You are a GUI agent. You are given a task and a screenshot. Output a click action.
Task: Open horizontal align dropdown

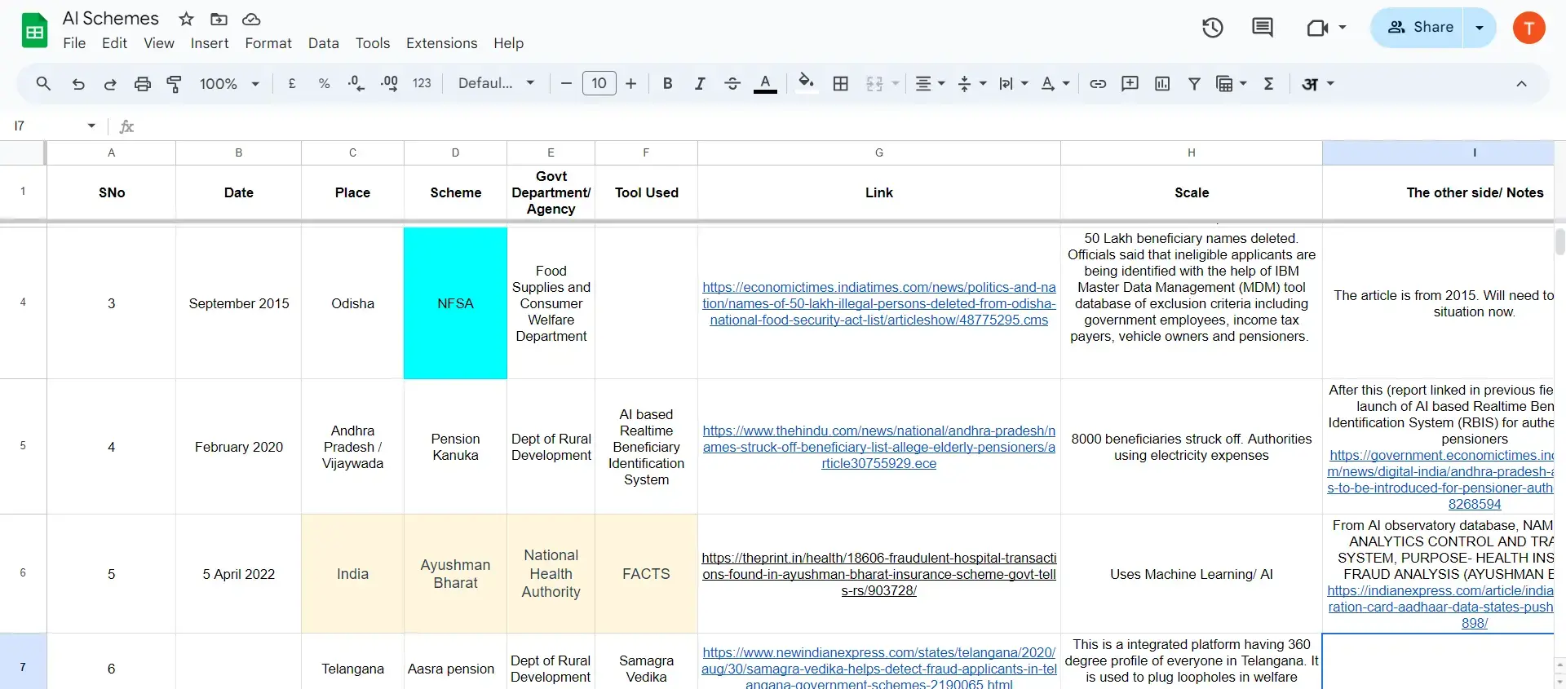[930, 83]
